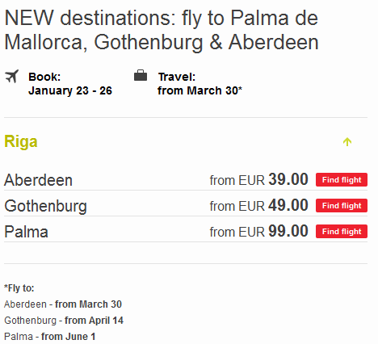Image resolution: width=378 pixels, height=344 pixels.
Task: Click the Aberdeen from March 30 footnote
Action: [x=63, y=304]
